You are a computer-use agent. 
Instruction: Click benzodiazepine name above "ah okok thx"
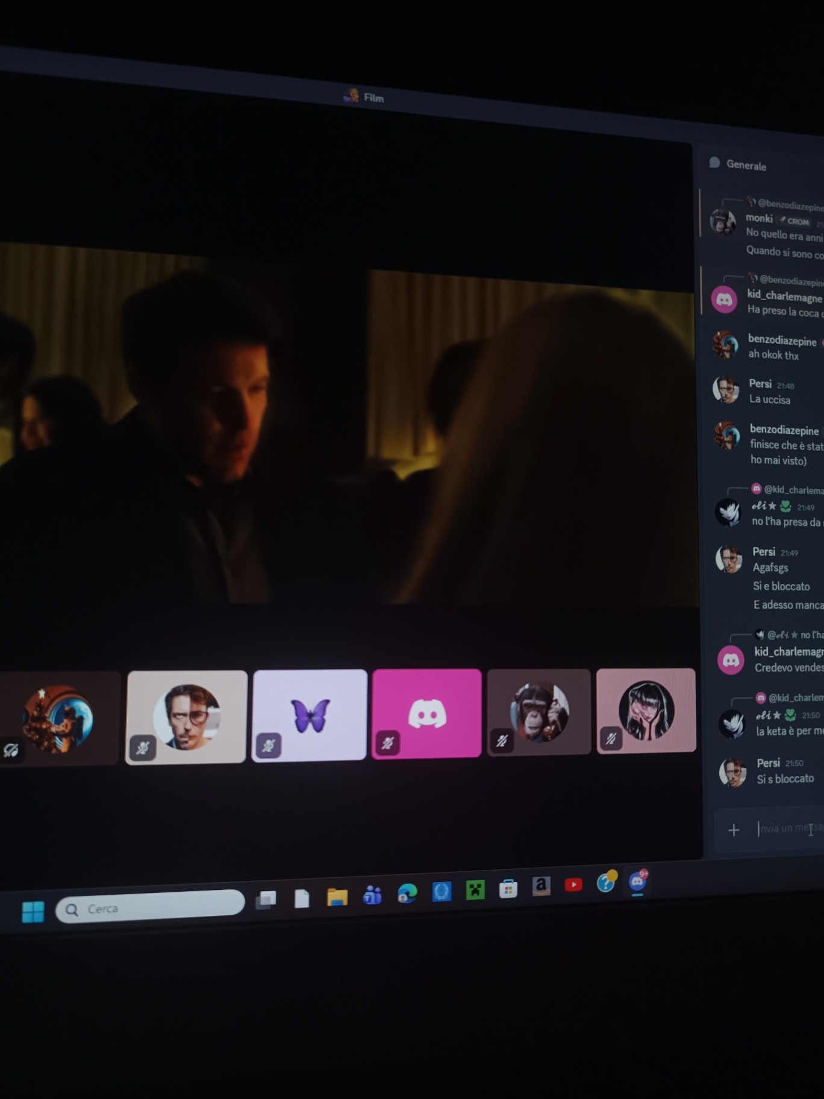[x=782, y=341]
